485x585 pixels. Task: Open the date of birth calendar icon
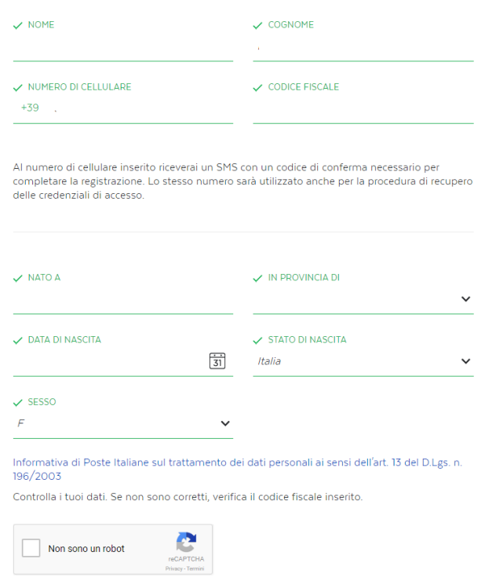pyautogui.click(x=217, y=360)
